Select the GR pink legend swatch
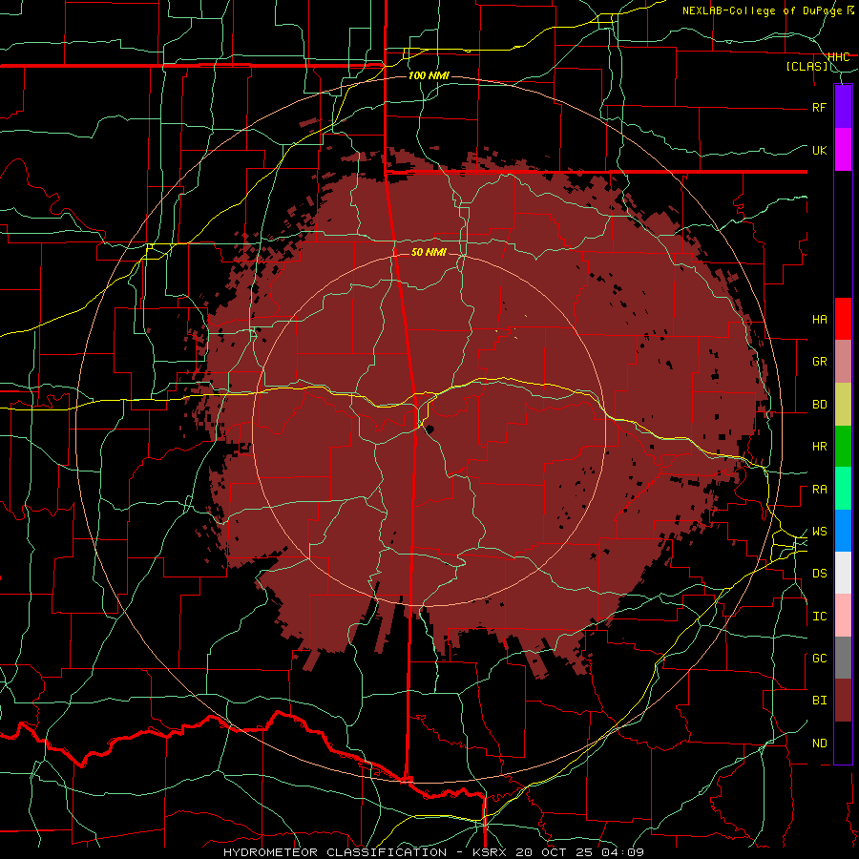This screenshot has width=859, height=859. 843,362
